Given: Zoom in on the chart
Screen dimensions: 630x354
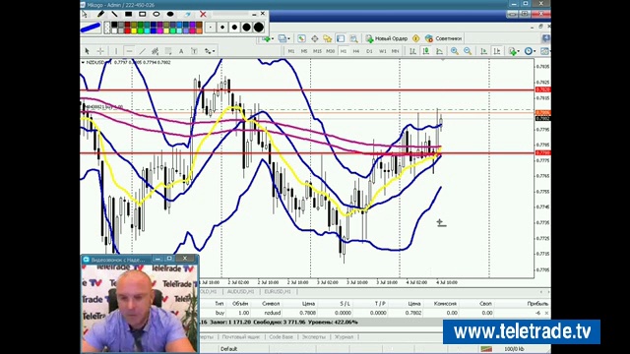Looking at the screenshot, I should coord(455,51).
